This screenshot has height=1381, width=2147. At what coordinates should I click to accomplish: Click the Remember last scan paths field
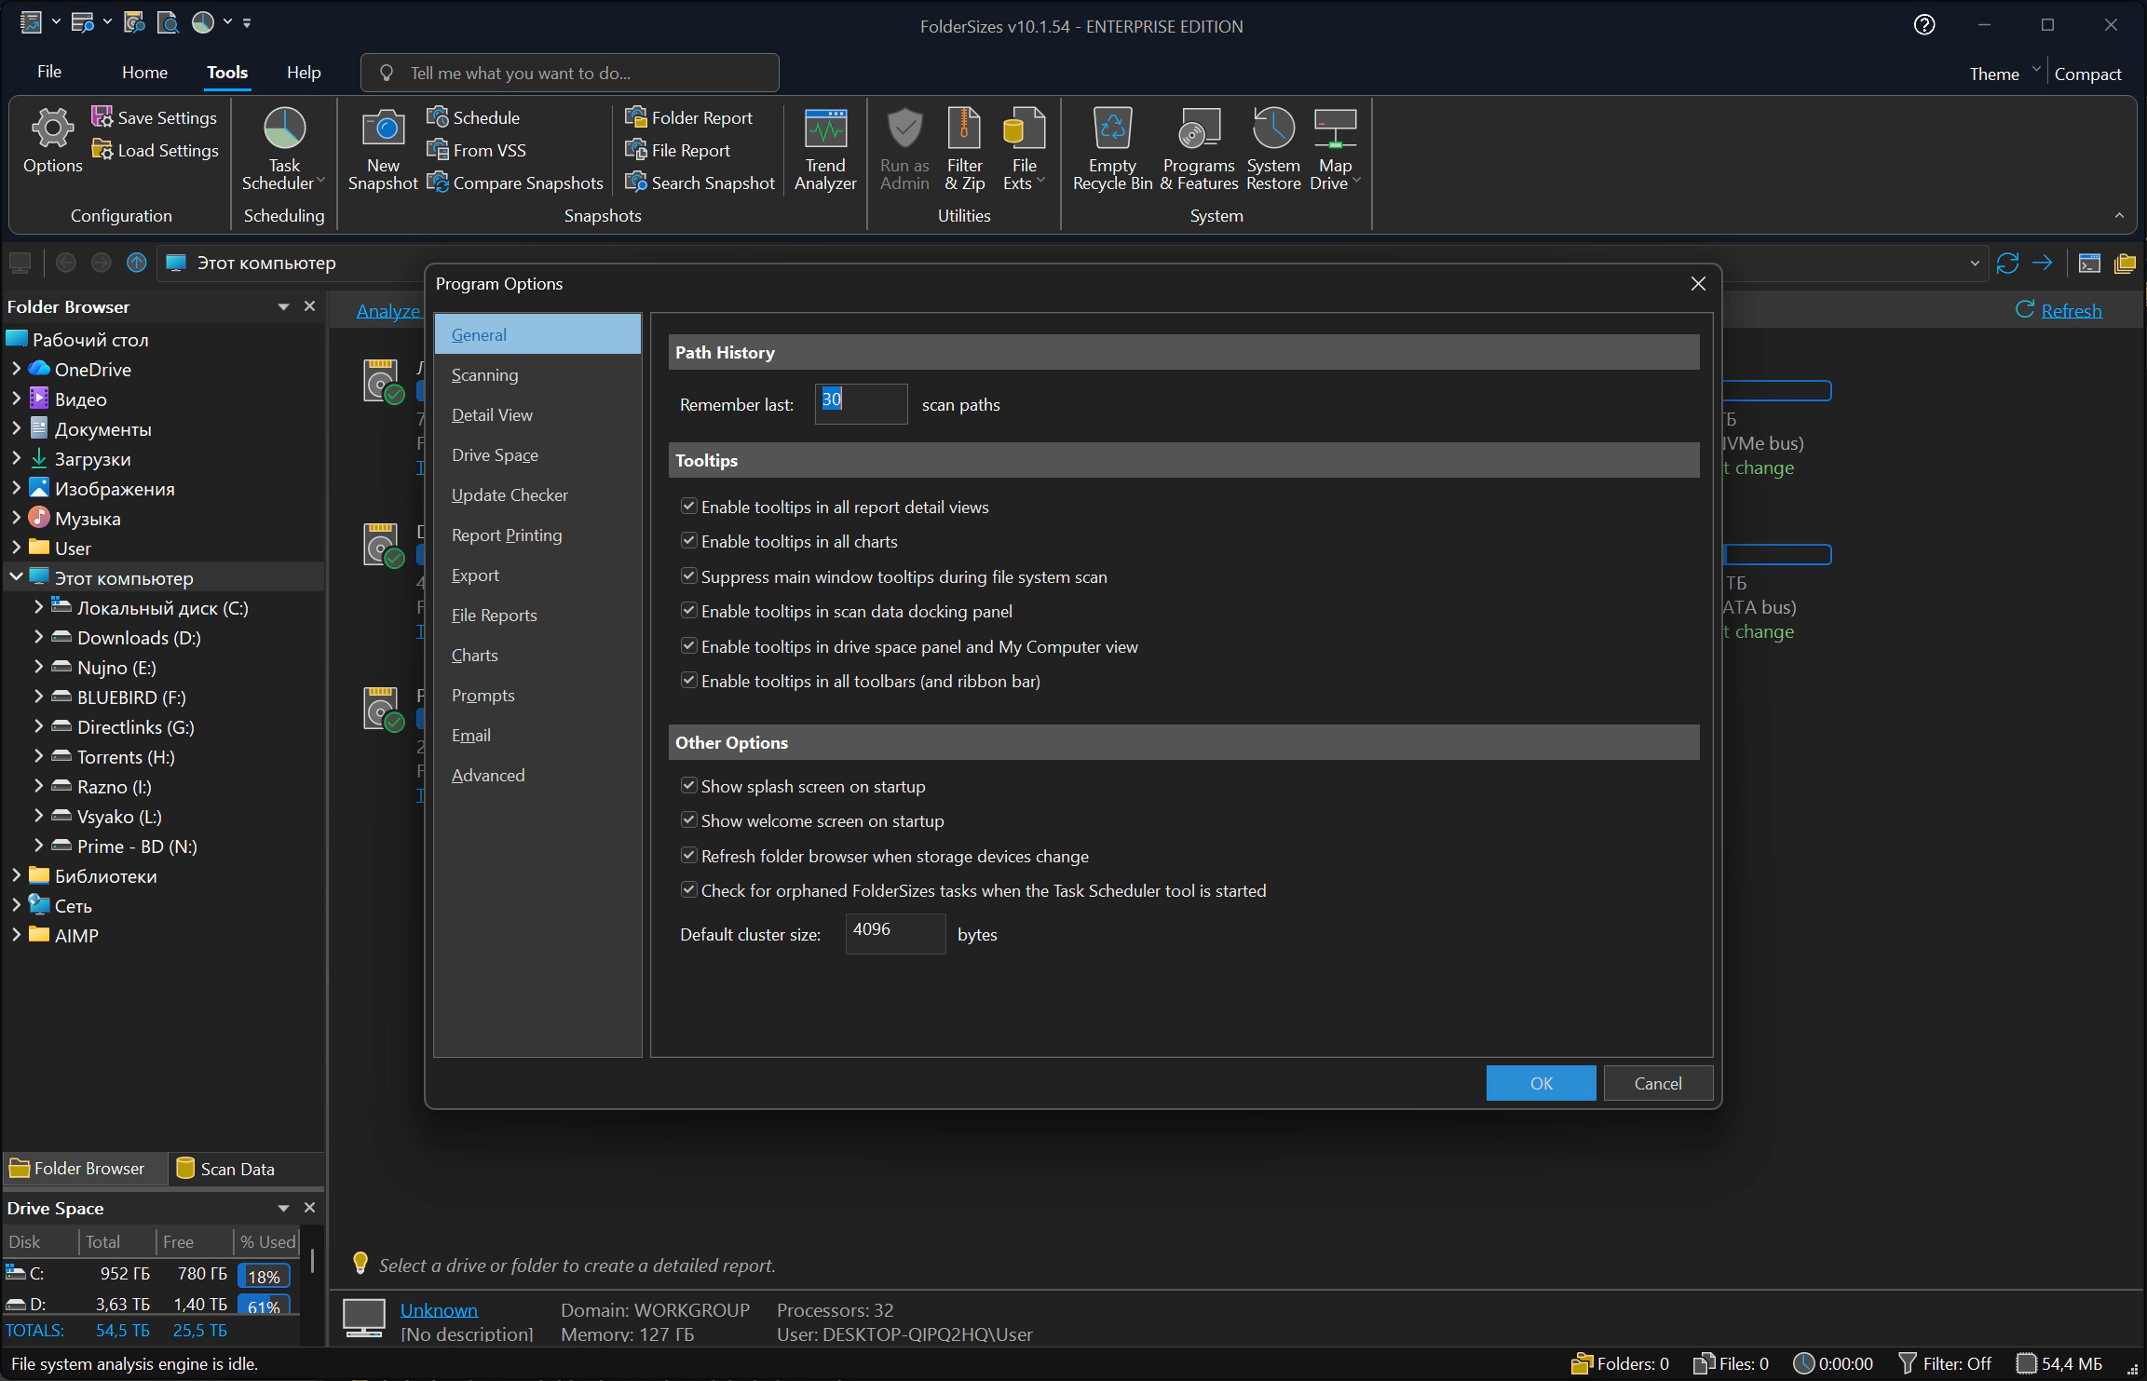point(861,404)
